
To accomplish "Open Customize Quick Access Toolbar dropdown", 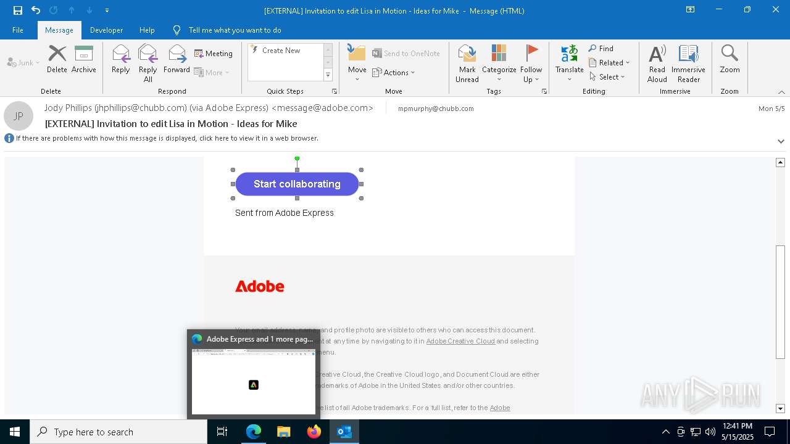I will 107,10.
